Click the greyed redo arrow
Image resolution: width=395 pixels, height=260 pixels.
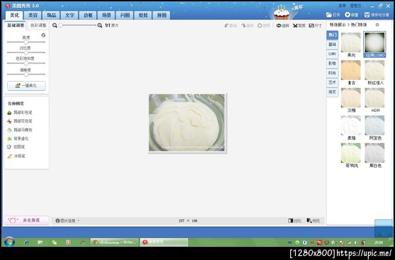pos(244,26)
